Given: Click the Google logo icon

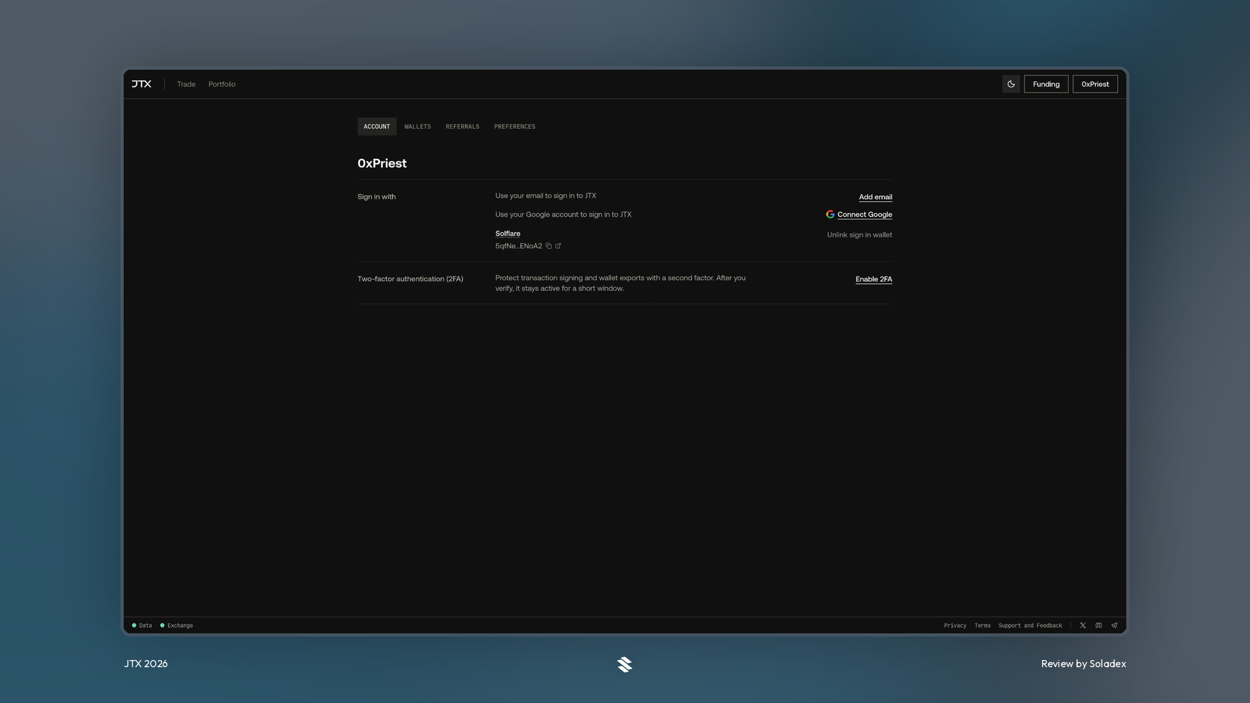Looking at the screenshot, I should [x=830, y=214].
